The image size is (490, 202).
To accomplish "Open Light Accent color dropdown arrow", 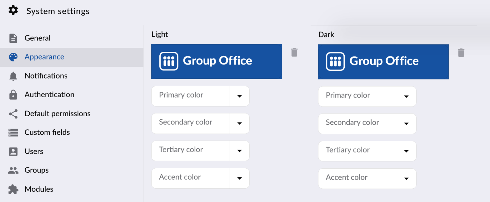I will (239, 178).
